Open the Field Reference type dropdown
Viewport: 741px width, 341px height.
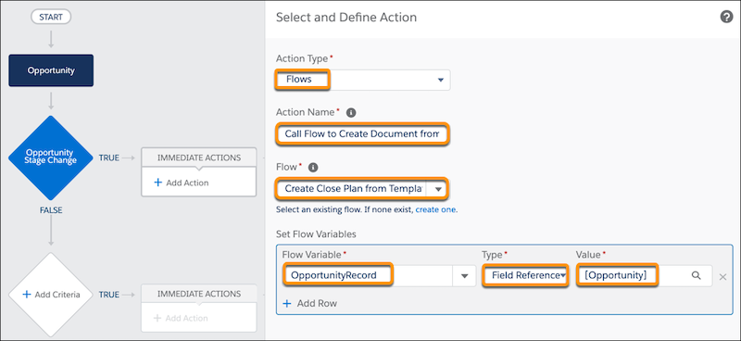[524, 275]
